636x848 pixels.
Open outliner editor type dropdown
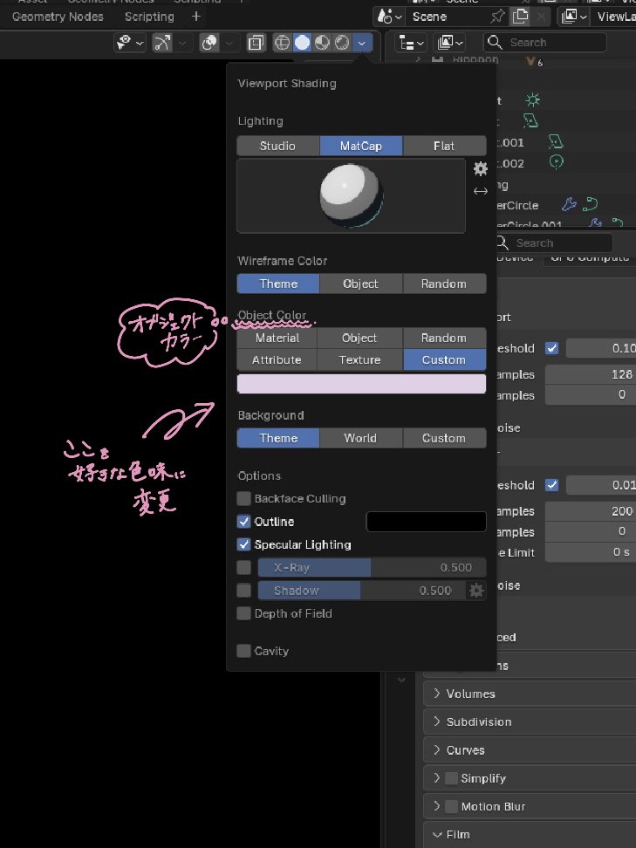coord(411,43)
